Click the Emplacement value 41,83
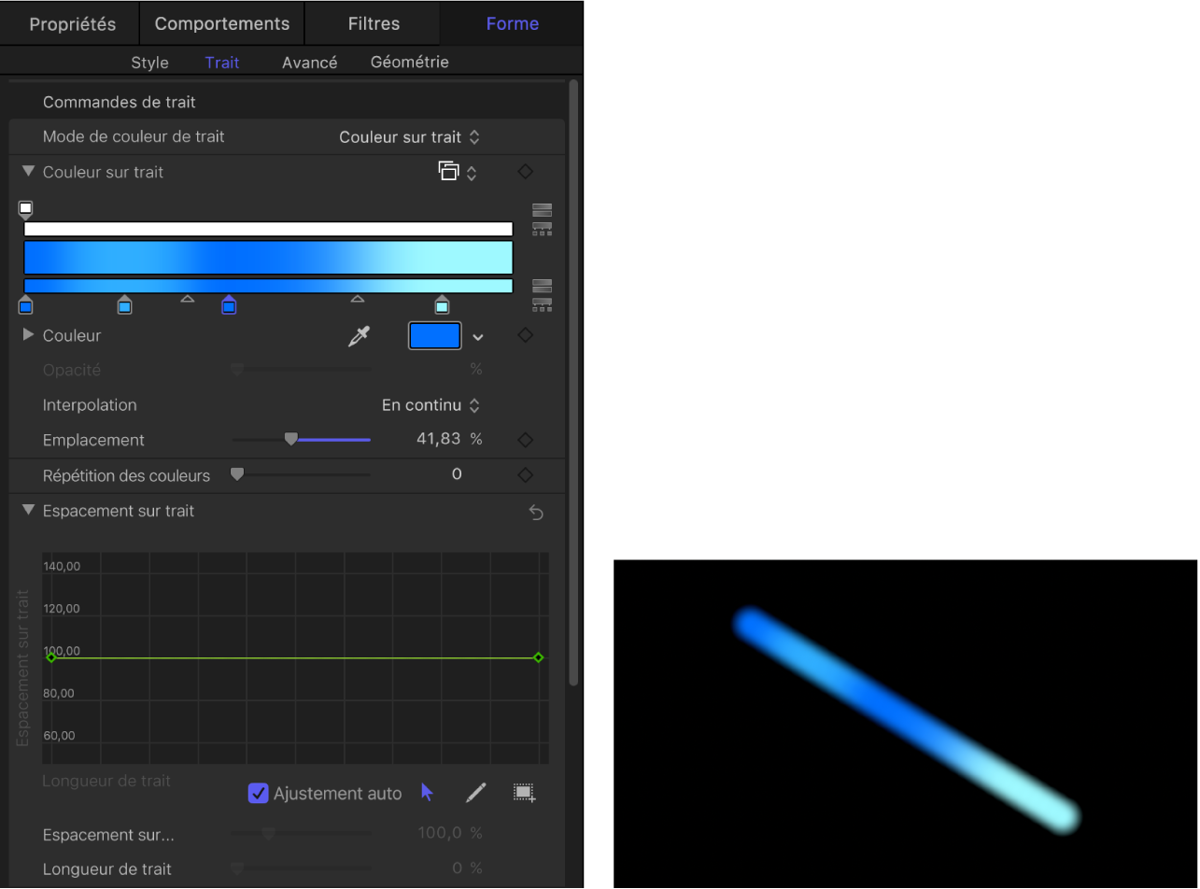The width and height of the screenshot is (1200, 889). tap(439, 439)
